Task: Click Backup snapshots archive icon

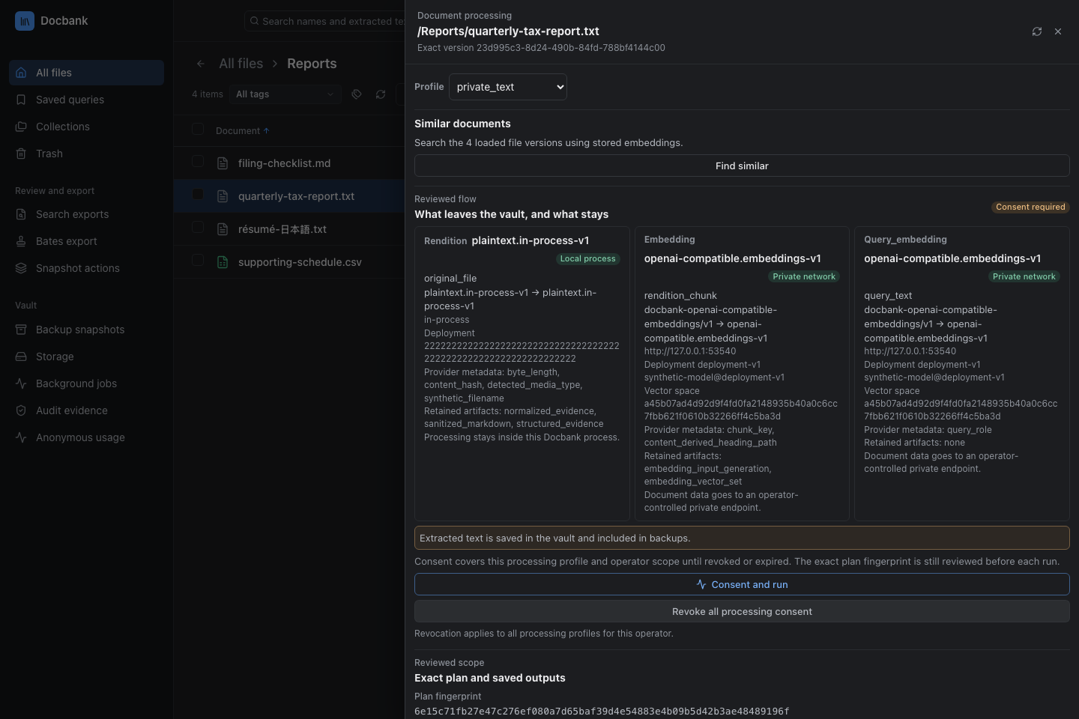Action: pyautogui.click(x=21, y=330)
